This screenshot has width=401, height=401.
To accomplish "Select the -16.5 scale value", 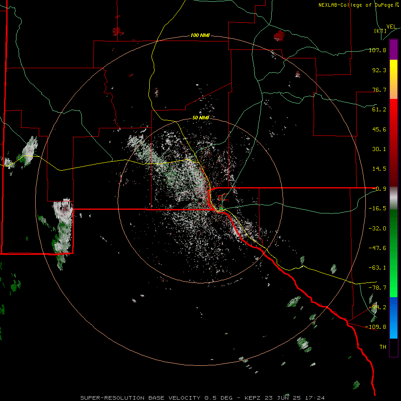I will coord(377,209).
